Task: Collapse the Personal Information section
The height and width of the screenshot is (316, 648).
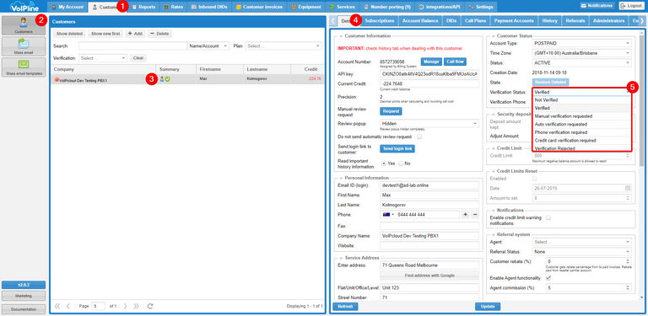Action: pyautogui.click(x=341, y=178)
